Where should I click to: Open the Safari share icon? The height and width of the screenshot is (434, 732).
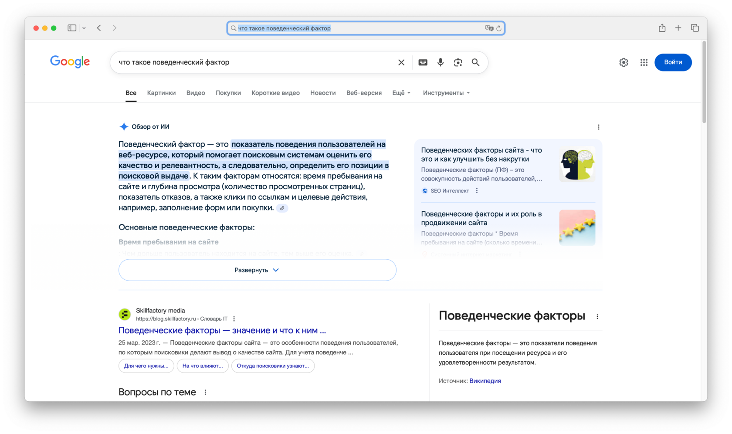tap(662, 28)
